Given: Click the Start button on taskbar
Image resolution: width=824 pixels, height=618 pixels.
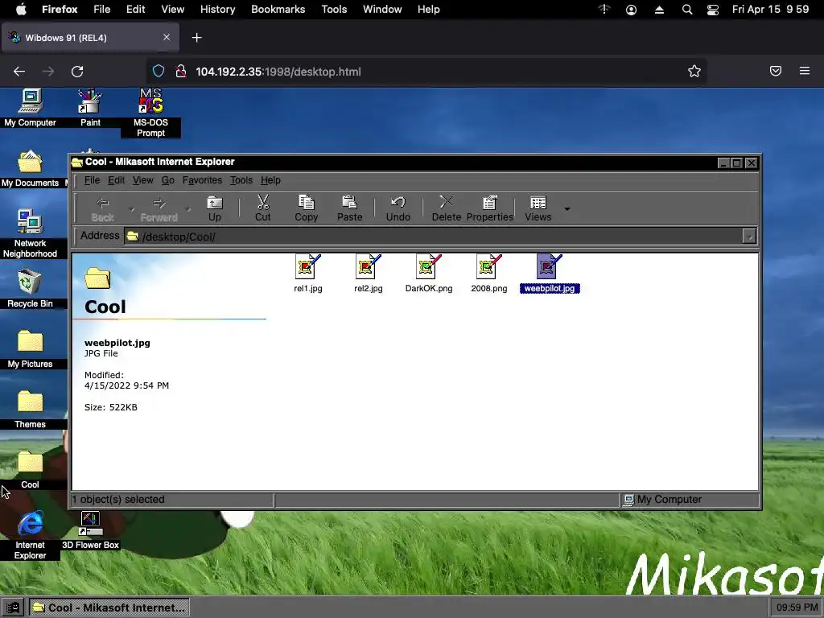Looking at the screenshot, I should pyautogui.click(x=13, y=608).
